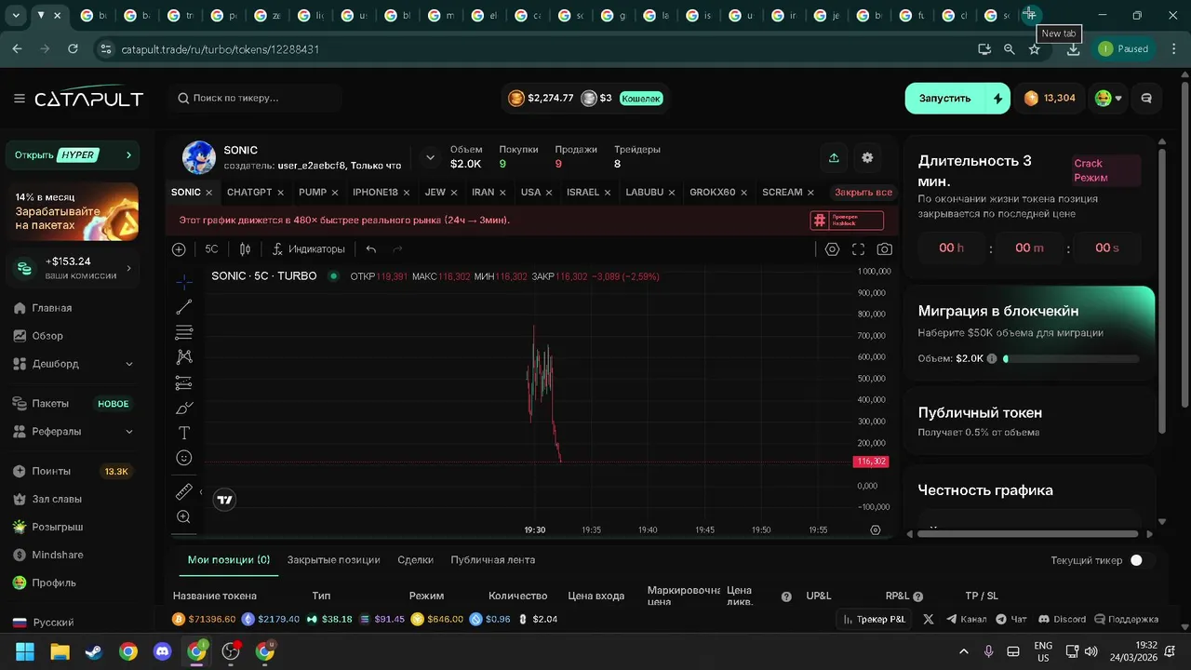1191x670 pixels.
Task: Change the candlestick chart style
Action: click(x=245, y=249)
